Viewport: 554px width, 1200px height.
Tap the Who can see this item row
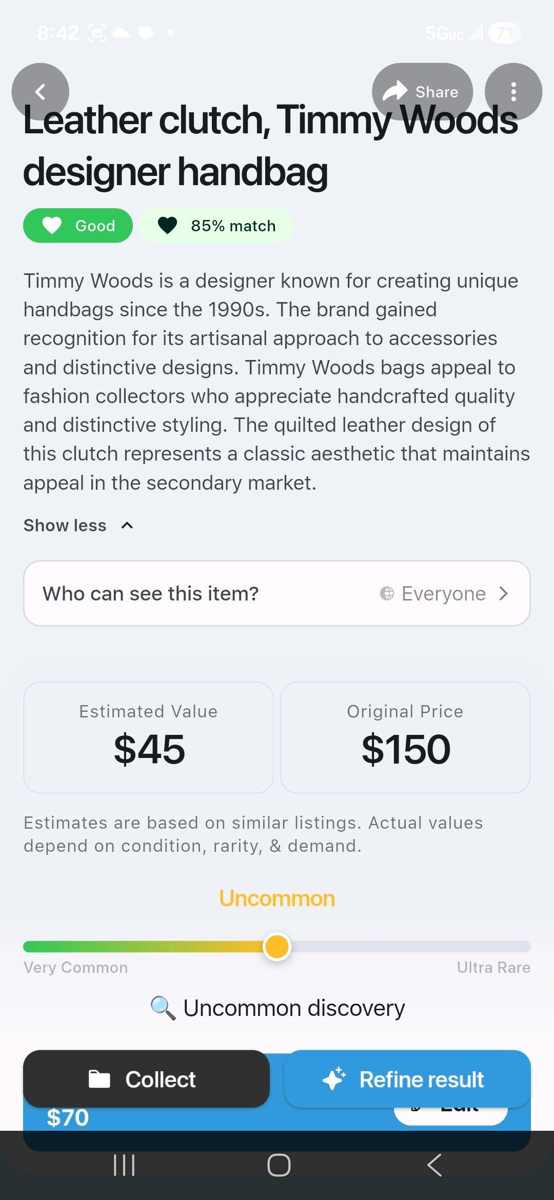(151, 593)
